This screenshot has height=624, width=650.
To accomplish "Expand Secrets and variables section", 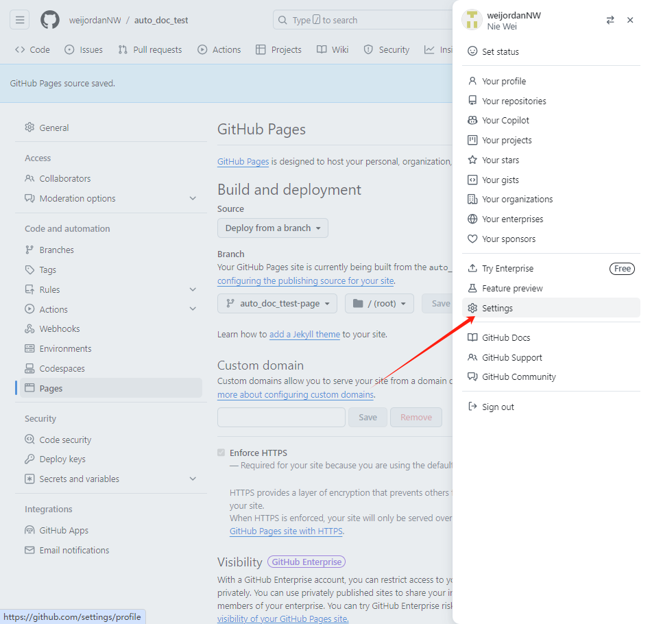I will tap(193, 479).
